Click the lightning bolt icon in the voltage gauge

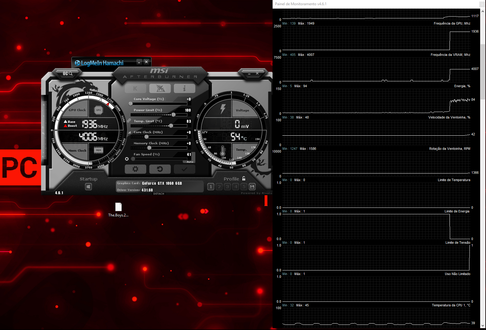tap(223, 109)
